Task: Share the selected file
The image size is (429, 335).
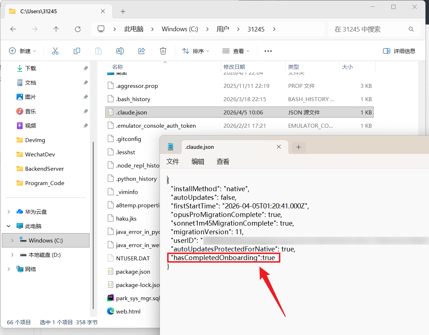Action: coord(142,51)
